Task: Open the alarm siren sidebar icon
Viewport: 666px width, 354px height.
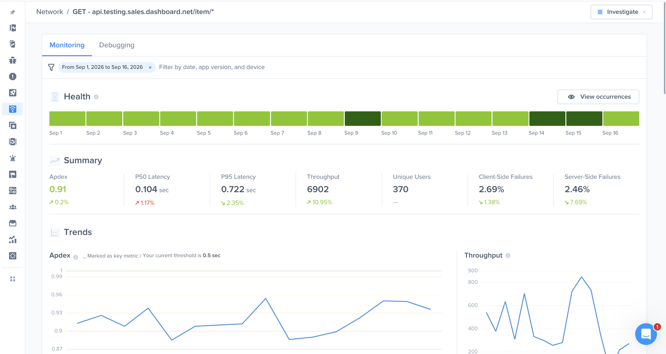Action: point(13,158)
